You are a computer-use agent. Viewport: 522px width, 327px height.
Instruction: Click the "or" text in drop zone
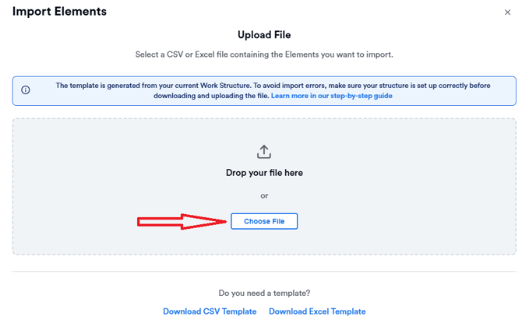[x=264, y=195]
